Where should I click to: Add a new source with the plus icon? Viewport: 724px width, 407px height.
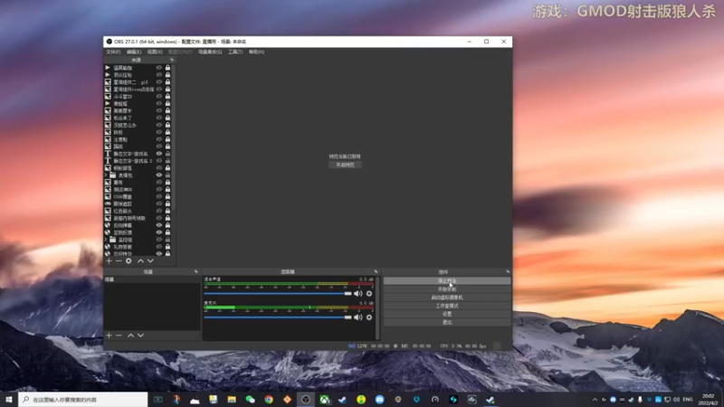109,260
